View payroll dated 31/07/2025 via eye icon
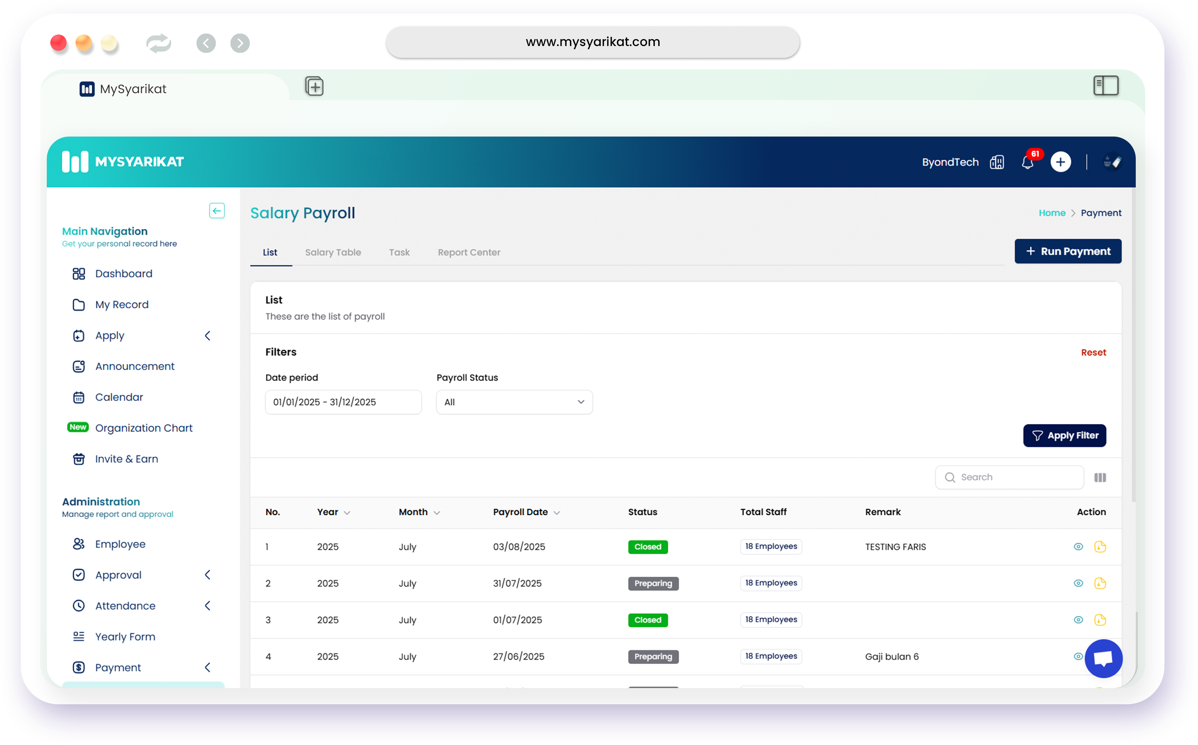The height and width of the screenshot is (745, 1198). click(x=1078, y=584)
